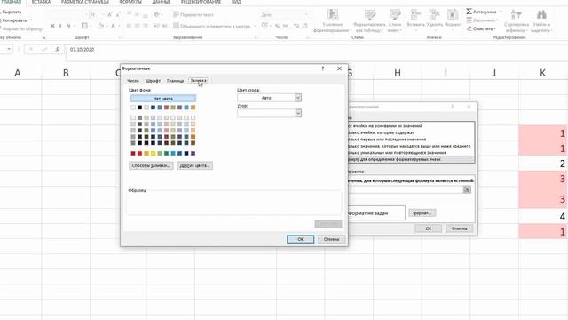This screenshot has width=568, height=320.
Task: Select rule type 'уникальные или повторяющиеся значения'
Action: pos(411,153)
